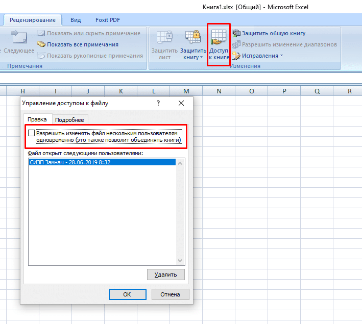
Task: Click Следующее comment button
Action: point(18,41)
